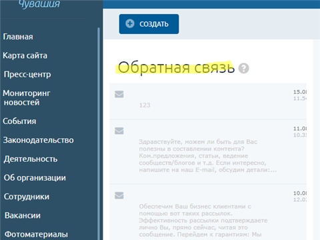Image resolution: width=320 pixels, height=240 pixels.
Task: Go to Об организации page
Action: (x=35, y=178)
